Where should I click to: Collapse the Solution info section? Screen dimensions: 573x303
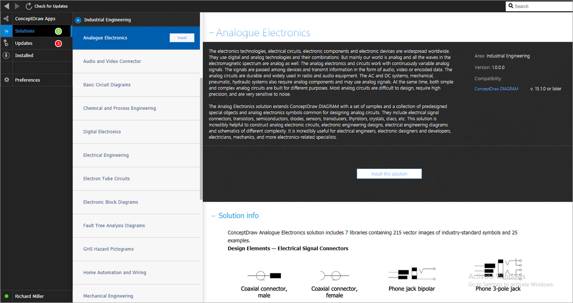pyautogui.click(x=214, y=216)
